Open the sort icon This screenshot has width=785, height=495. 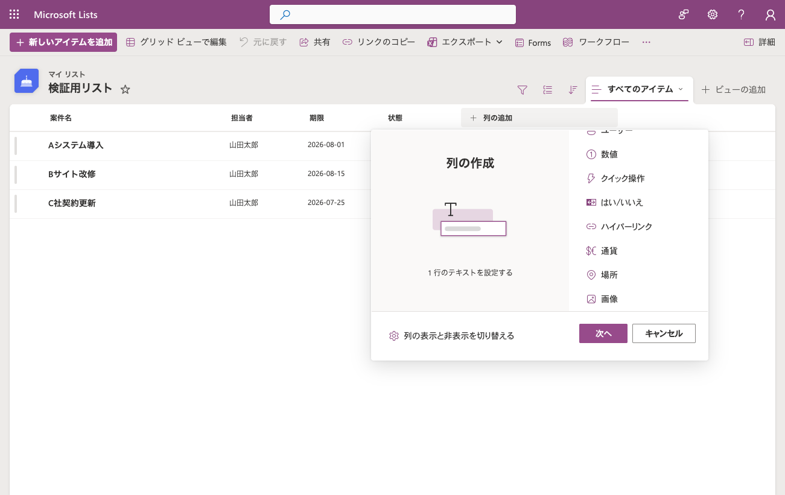point(573,90)
